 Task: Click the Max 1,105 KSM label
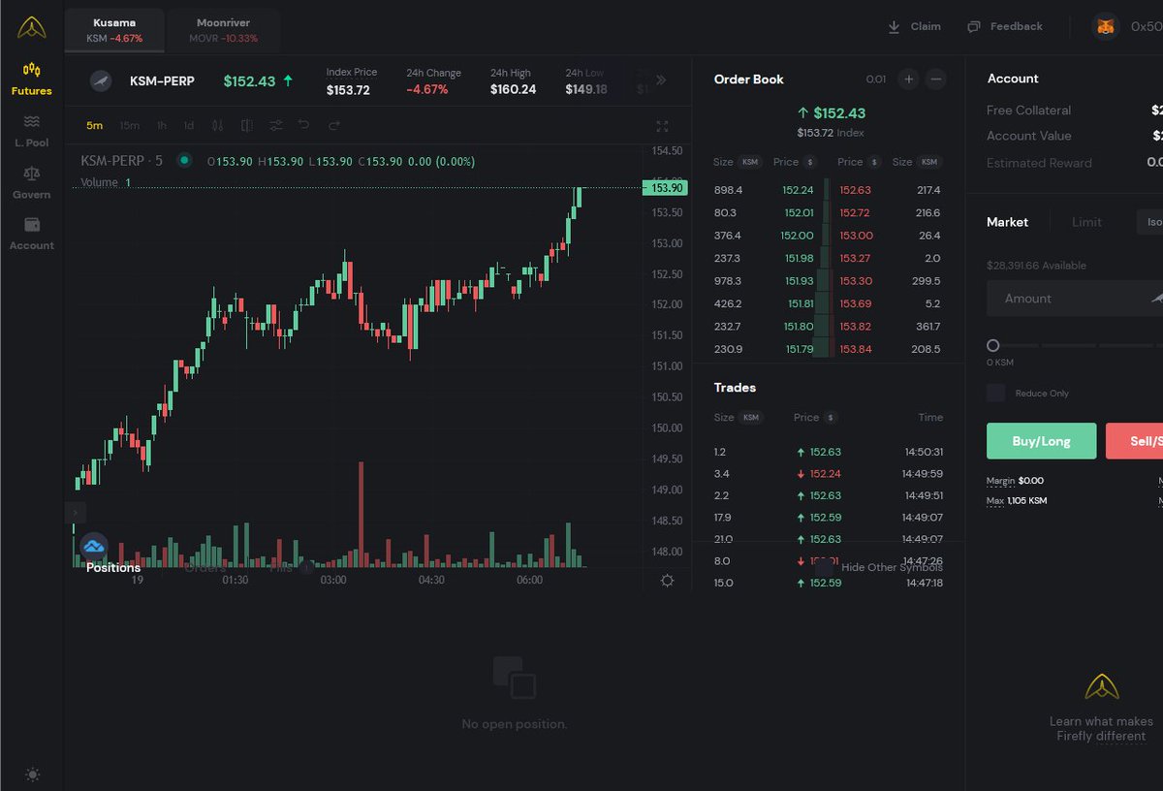[1017, 501]
